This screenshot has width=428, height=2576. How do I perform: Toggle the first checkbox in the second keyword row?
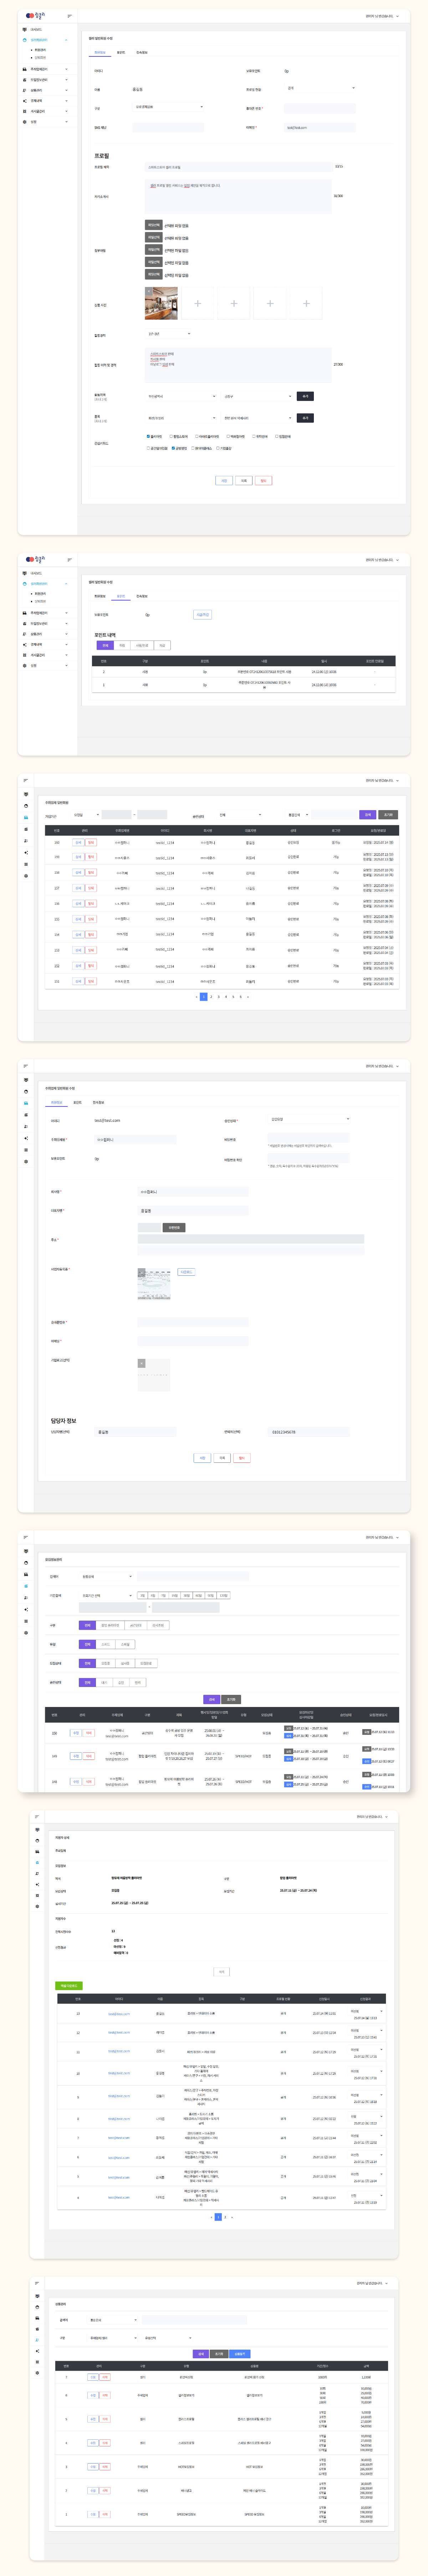[x=148, y=448]
